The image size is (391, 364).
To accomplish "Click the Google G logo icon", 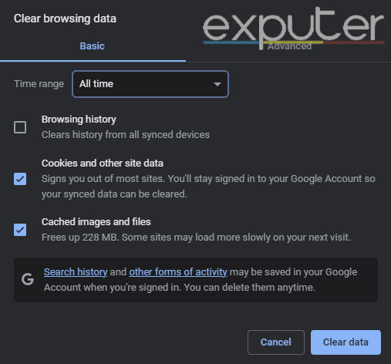I will click(28, 279).
